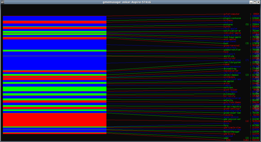Open the window menu icon in title bar
This screenshot has height=142, width=261.
tap(2, 2)
